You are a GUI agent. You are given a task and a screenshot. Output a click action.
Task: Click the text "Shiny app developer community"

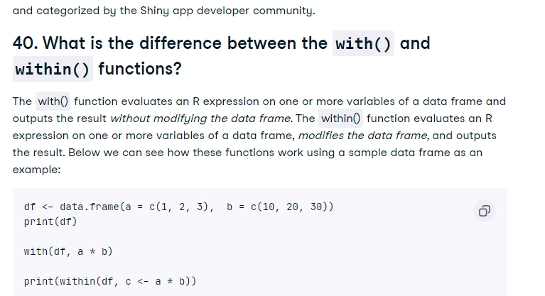click(227, 11)
